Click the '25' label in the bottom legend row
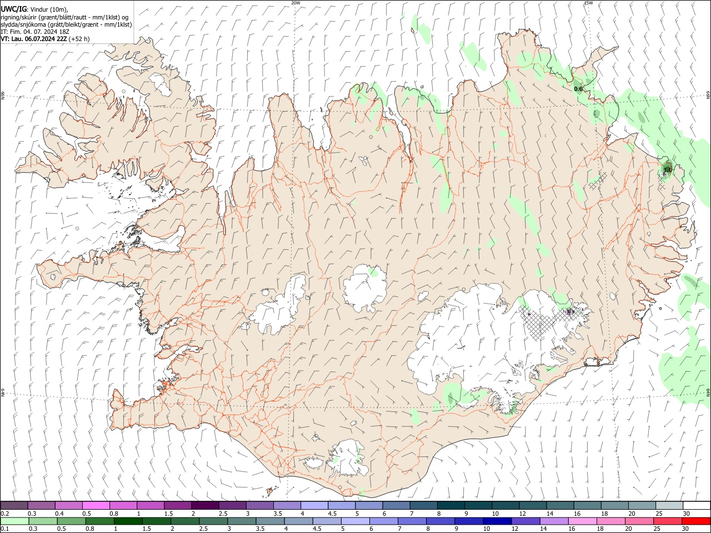711x533 pixels. click(x=656, y=529)
